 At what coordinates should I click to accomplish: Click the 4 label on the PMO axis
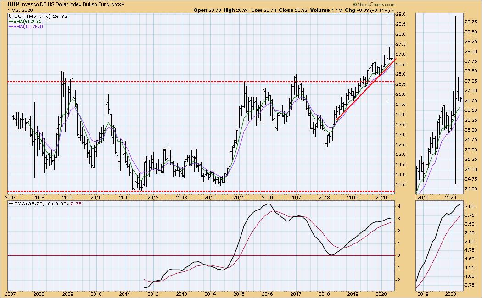click(x=399, y=206)
